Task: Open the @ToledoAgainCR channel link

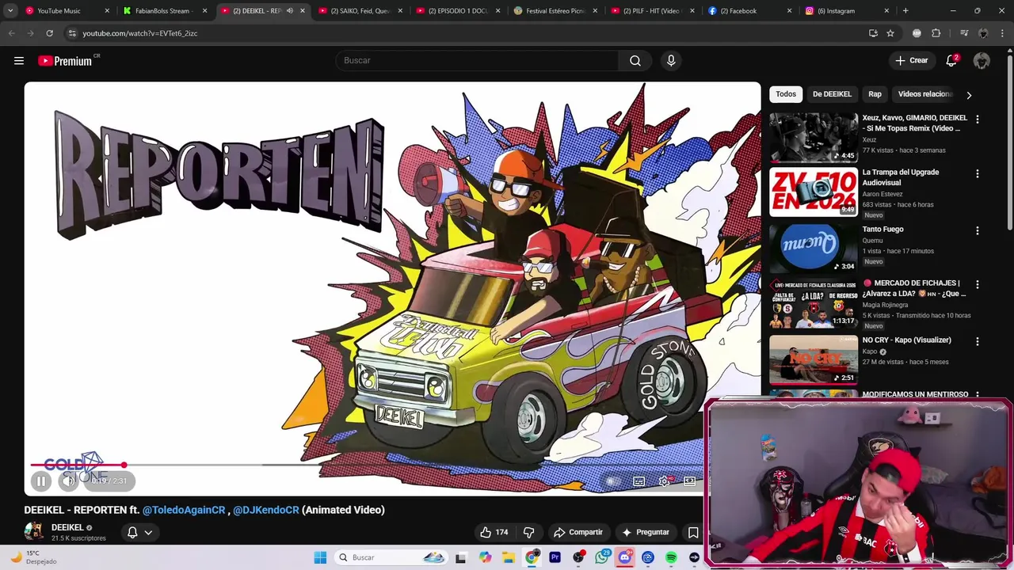Action: [x=184, y=510]
